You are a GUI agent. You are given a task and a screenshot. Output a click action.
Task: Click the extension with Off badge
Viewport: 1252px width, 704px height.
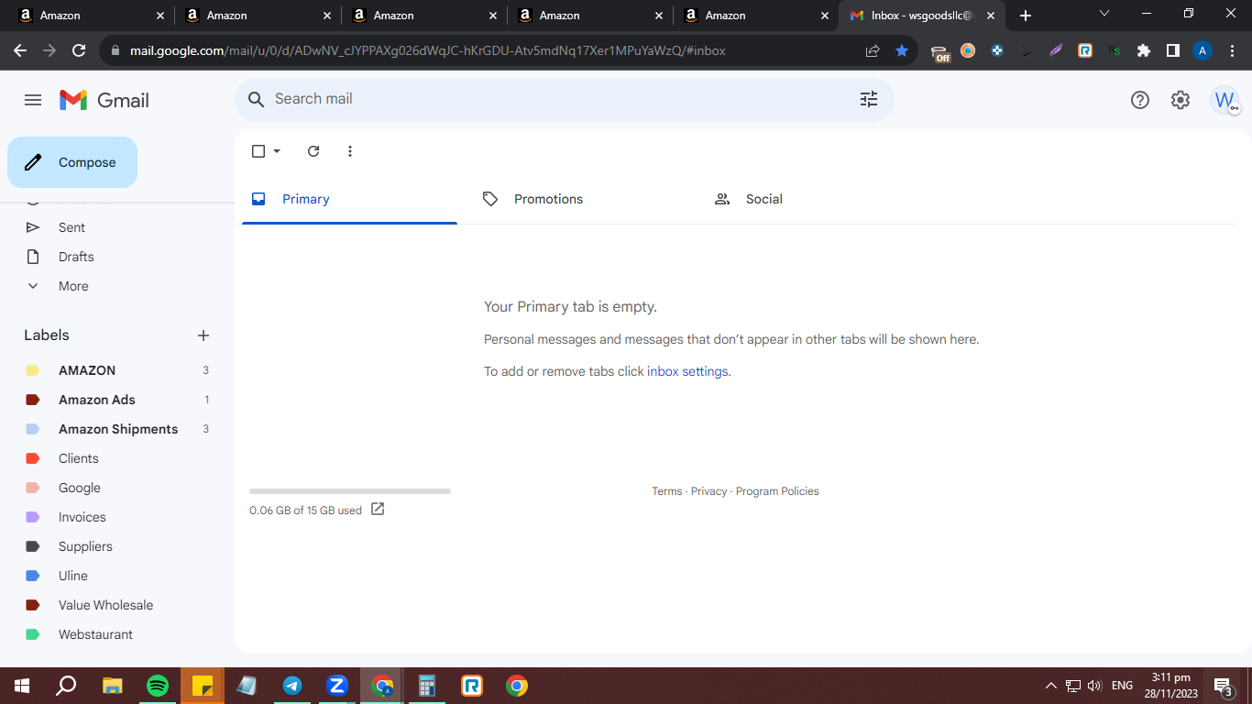pyautogui.click(x=939, y=52)
